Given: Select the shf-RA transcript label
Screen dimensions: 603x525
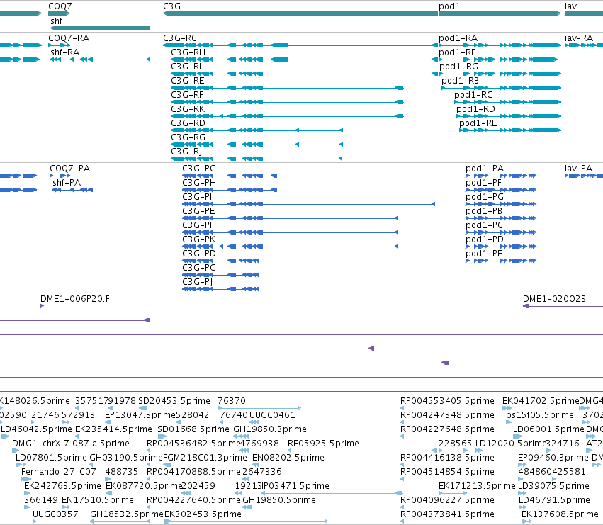Looking at the screenshot, I should pos(64,52).
